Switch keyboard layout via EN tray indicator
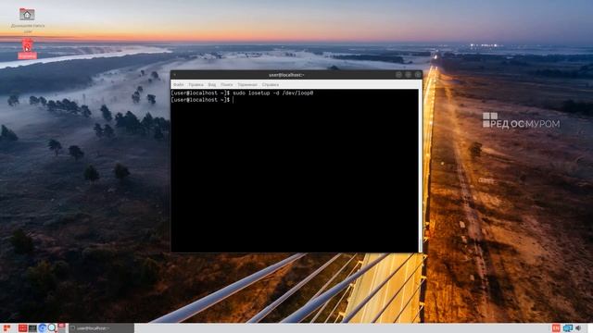Screen dimensions: 593x333 (556, 328)
